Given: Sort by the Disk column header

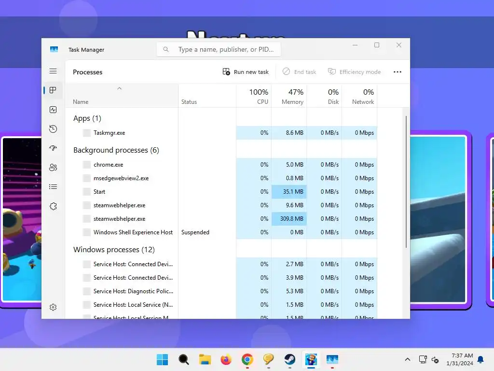Looking at the screenshot, I should [x=325, y=96].
